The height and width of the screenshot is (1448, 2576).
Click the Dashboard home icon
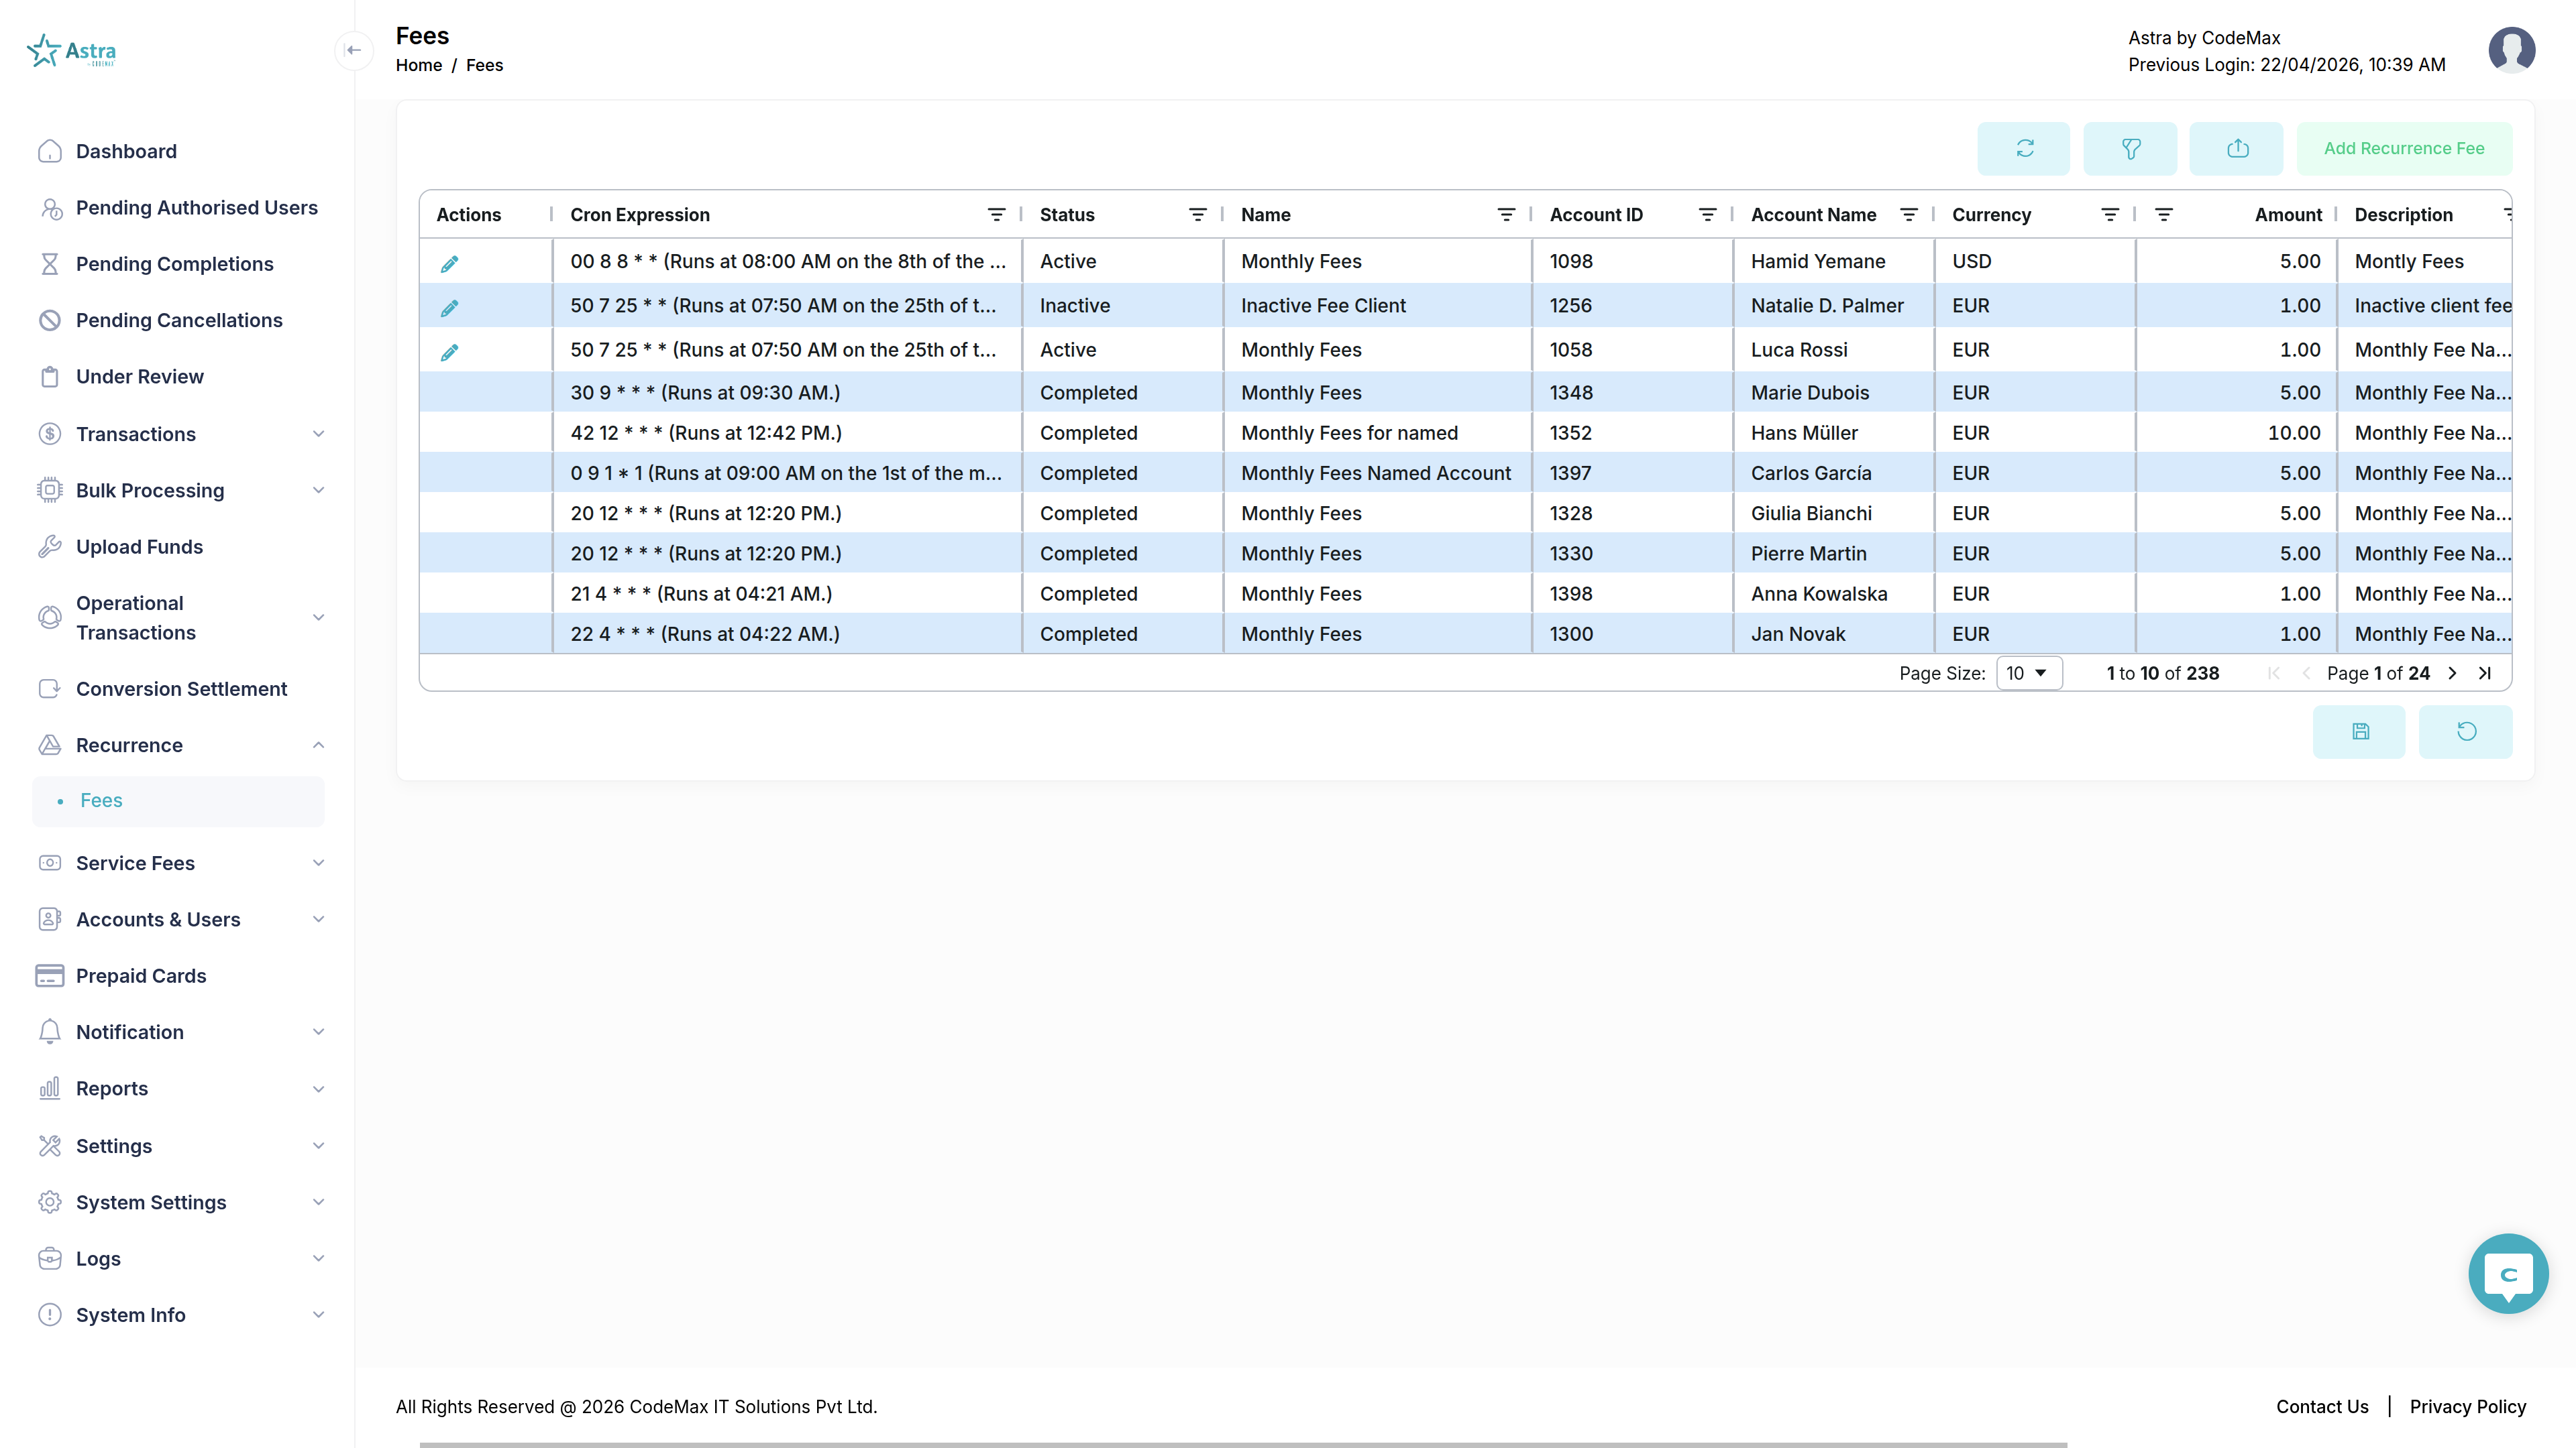[50, 151]
